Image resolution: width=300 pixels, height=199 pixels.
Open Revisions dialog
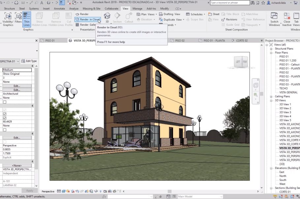(x=229, y=19)
